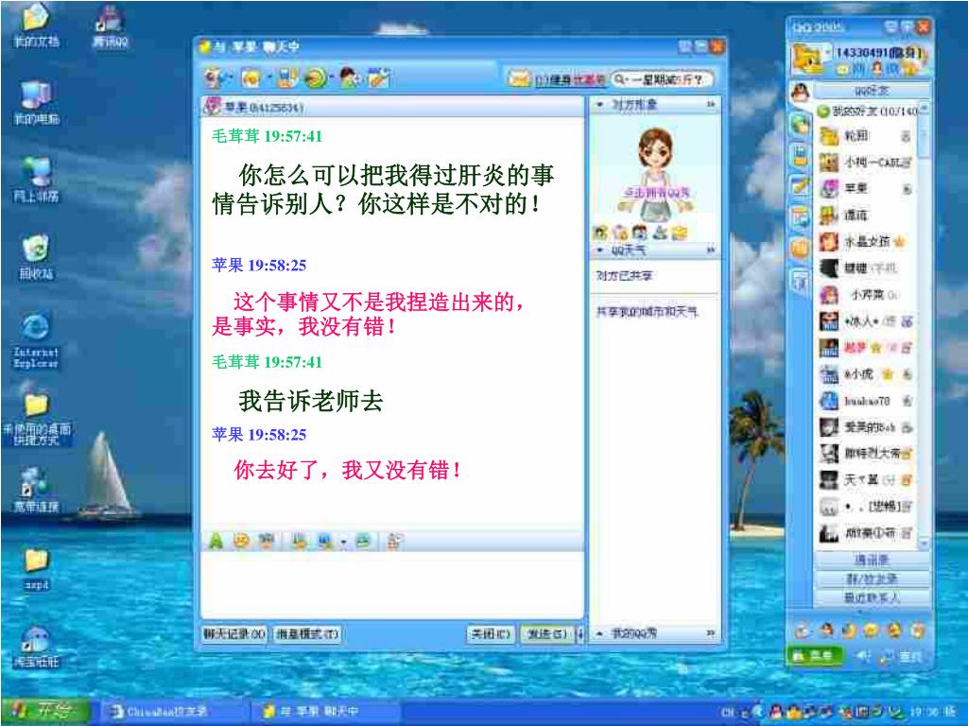968x726 pixels.
Task: Click the QQ link beside the envelope
Action: click(569, 80)
